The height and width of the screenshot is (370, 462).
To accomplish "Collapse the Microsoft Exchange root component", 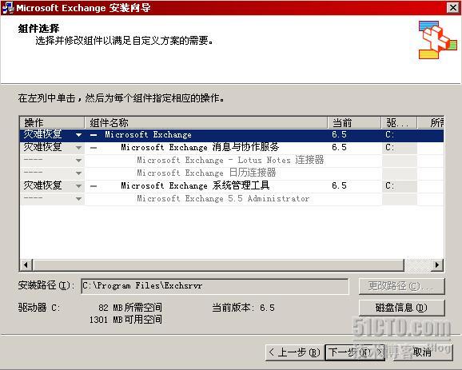I will point(94,135).
